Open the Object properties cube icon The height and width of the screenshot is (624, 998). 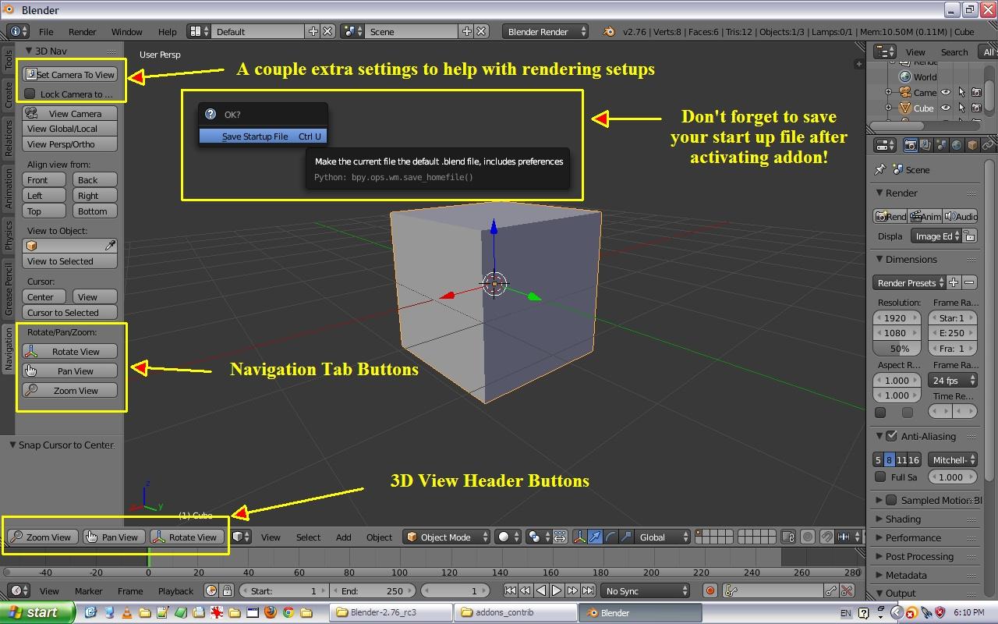[972, 145]
